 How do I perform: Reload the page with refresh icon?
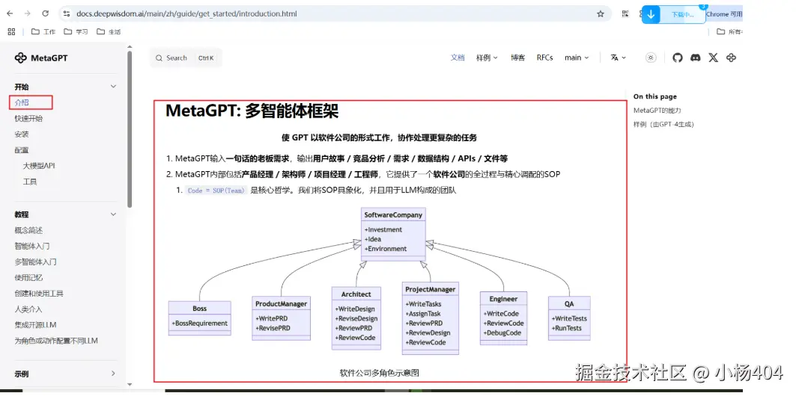[x=45, y=13]
